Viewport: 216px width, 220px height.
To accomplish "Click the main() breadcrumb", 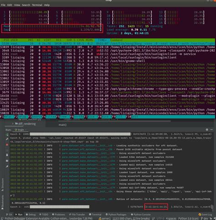I will [62, 125].
